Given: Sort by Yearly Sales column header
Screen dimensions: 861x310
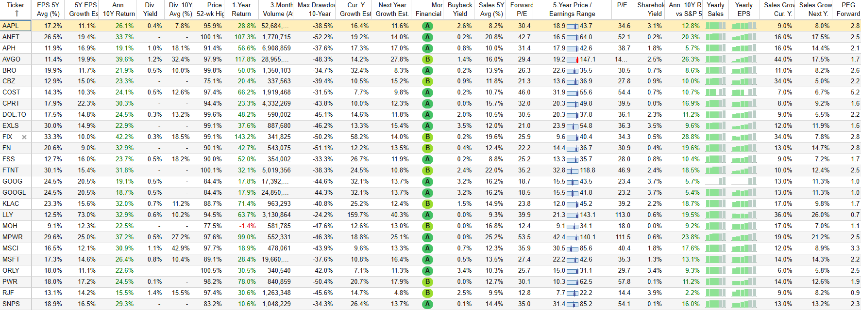Looking at the screenshot, I should coord(715,9).
